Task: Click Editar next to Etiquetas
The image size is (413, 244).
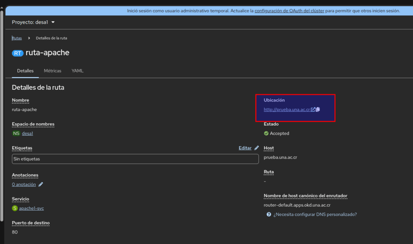Action: [245, 148]
